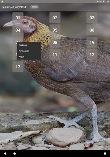The image size is (110, 157).
Task: Play sound button 08
Action: coord(55,42)
